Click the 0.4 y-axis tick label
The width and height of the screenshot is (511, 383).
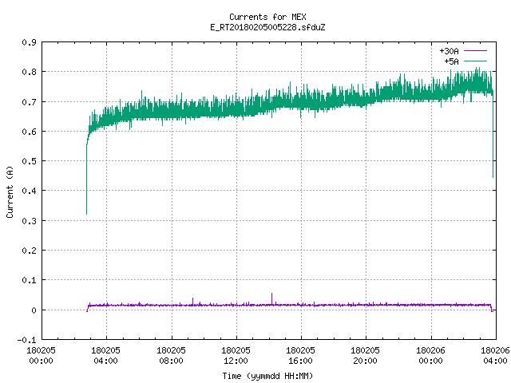click(x=29, y=191)
